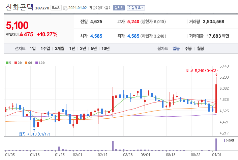Click the 2024.04.02 기준(장마감) date text
This screenshot has height=160, width=238.
tap(89, 8)
